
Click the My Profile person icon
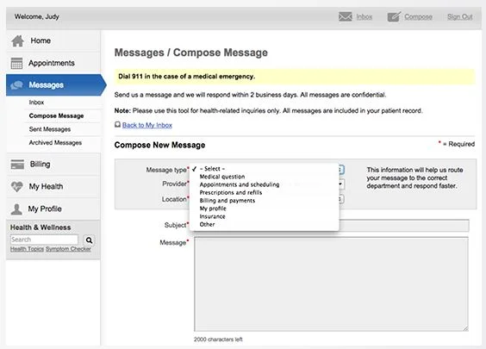pos(16,209)
